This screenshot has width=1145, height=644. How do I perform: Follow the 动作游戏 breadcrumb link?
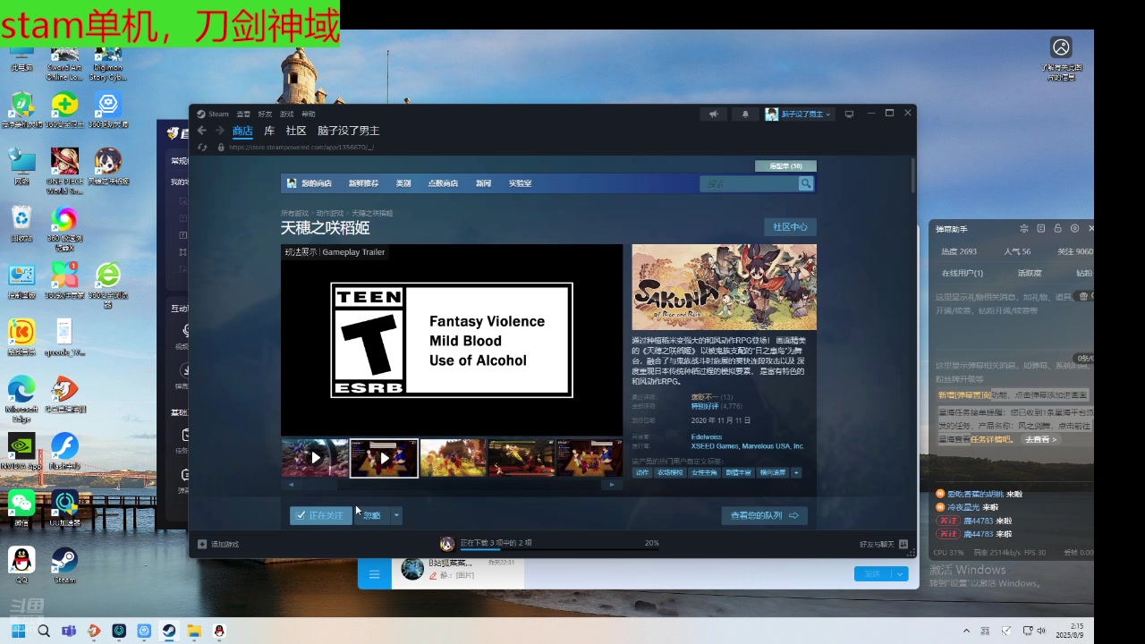(x=330, y=213)
